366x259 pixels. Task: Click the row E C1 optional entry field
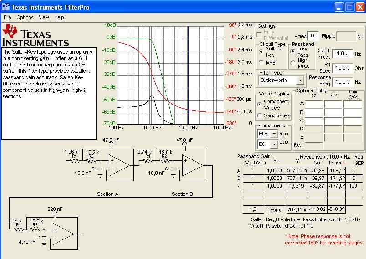click(x=314, y=138)
